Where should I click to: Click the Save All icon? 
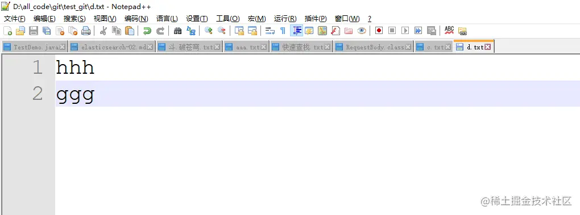[x=47, y=31]
